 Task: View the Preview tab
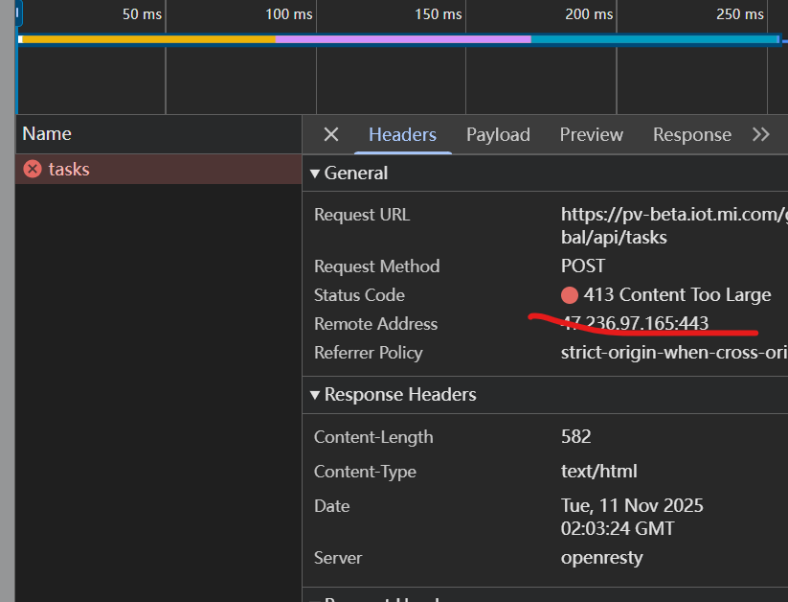[591, 134]
